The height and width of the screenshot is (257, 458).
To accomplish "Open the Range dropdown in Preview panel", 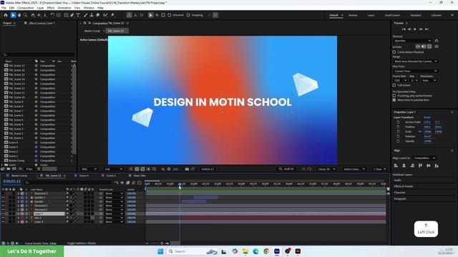I will 415,61.
